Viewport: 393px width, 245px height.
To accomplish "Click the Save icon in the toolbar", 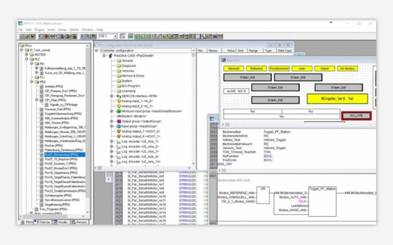I will [x=32, y=36].
